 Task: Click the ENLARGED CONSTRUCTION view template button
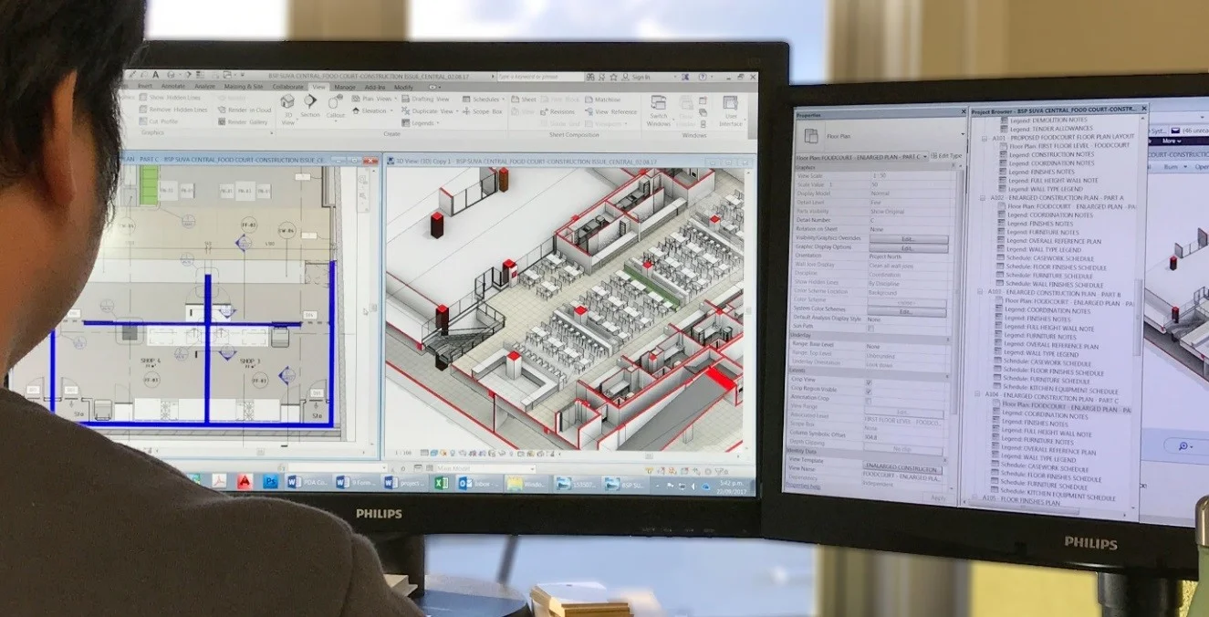(902, 469)
